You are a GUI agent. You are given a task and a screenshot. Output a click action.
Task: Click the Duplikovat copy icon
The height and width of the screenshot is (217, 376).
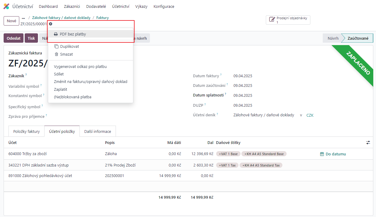tap(56, 47)
